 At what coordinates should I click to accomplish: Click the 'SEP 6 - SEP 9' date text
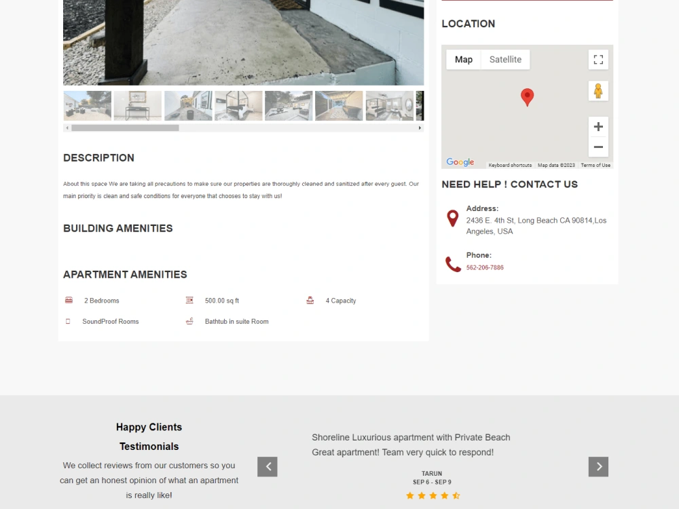click(x=432, y=482)
